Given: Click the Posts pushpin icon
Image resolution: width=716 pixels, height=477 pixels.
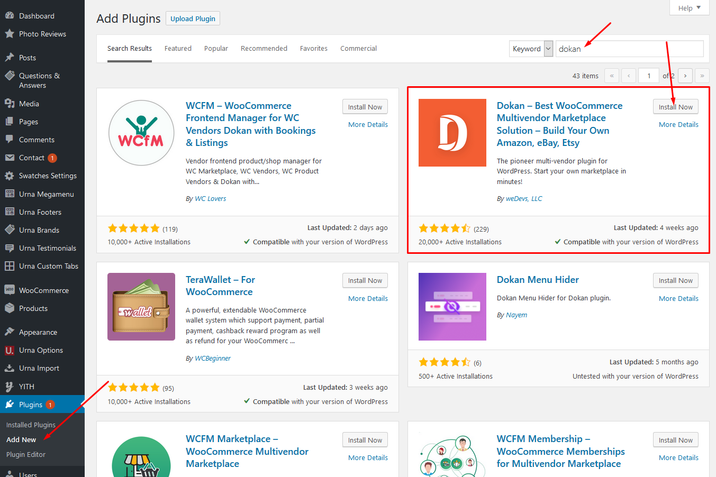Looking at the screenshot, I should click(x=10, y=58).
